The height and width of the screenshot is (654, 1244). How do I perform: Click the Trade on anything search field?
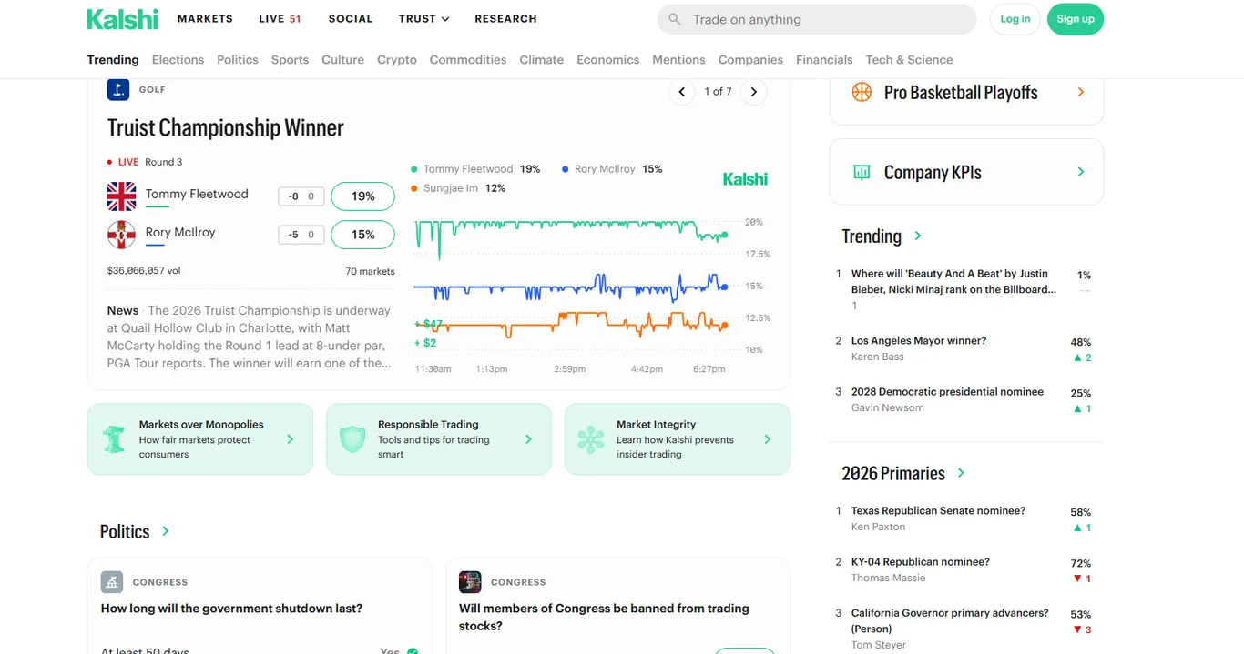(817, 19)
